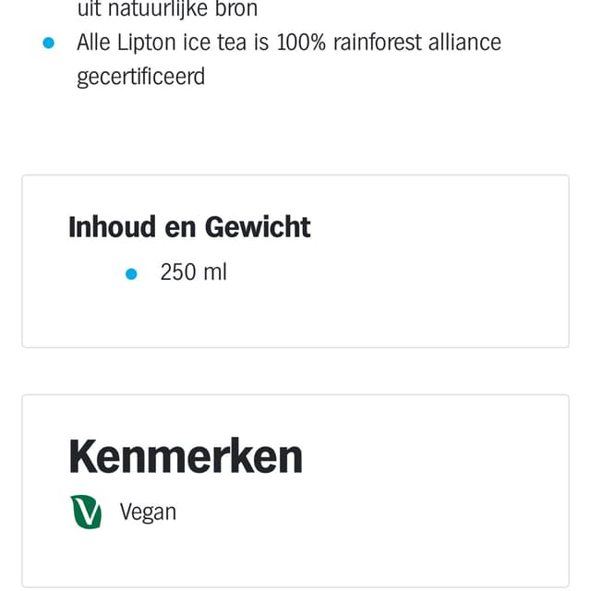The image size is (591, 591).
Task: Click the word gecertificeerd
Action: 141,77
